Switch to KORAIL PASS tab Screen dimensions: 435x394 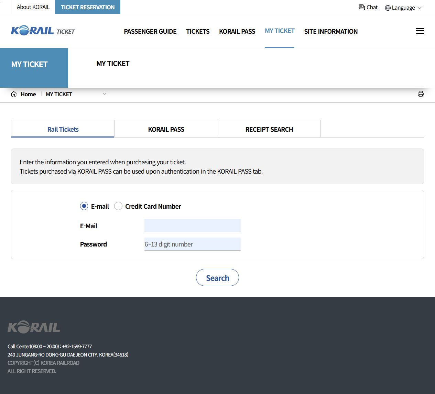(x=166, y=129)
